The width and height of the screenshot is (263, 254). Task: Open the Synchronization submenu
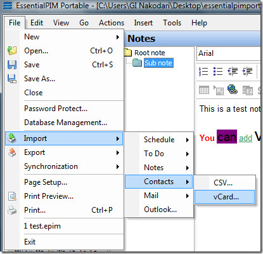(64, 166)
